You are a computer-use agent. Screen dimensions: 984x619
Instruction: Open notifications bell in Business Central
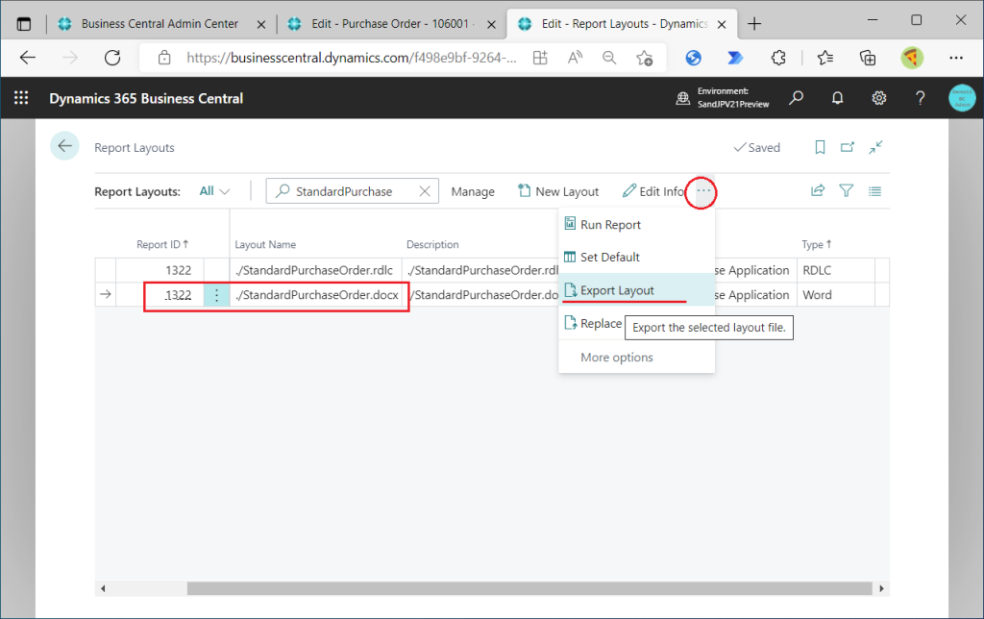(x=837, y=98)
